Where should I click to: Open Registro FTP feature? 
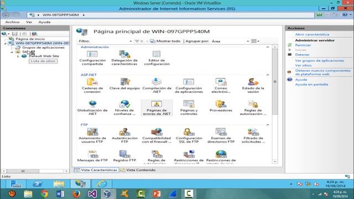[124, 156]
